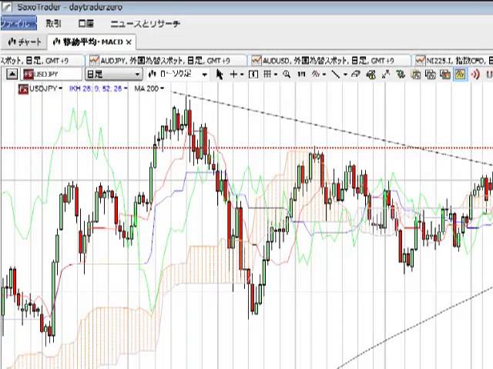Switch to the チャート tab
The height and width of the screenshot is (369, 493).
pos(25,42)
